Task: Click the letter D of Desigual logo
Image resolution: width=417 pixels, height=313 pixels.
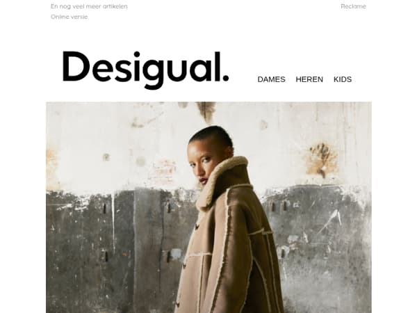Action: pos(75,66)
